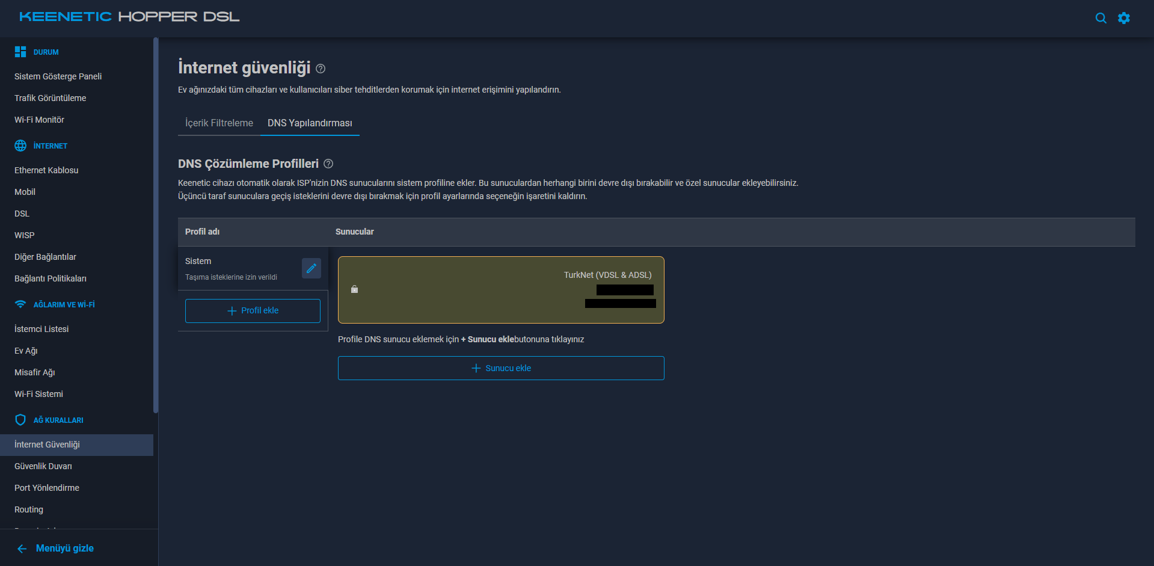The width and height of the screenshot is (1154, 566).
Task: Click the lock icon on TurkNet server card
Action: [354, 289]
